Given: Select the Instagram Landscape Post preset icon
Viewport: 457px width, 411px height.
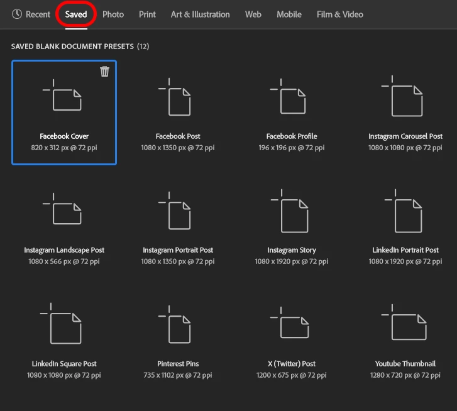Looking at the screenshot, I should pyautogui.click(x=62, y=209).
